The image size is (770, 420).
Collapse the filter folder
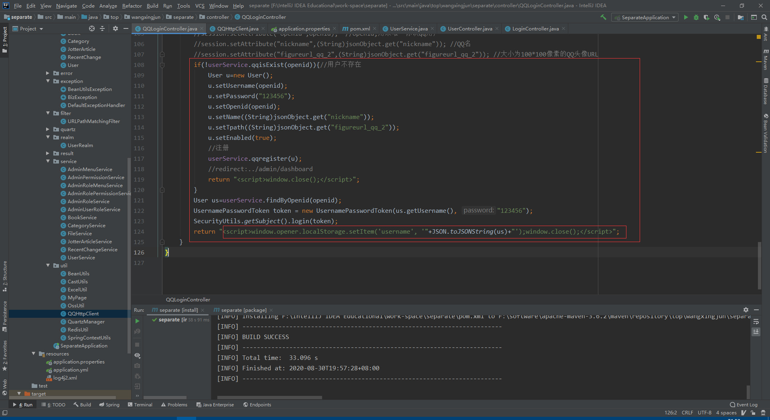pyautogui.click(x=48, y=113)
